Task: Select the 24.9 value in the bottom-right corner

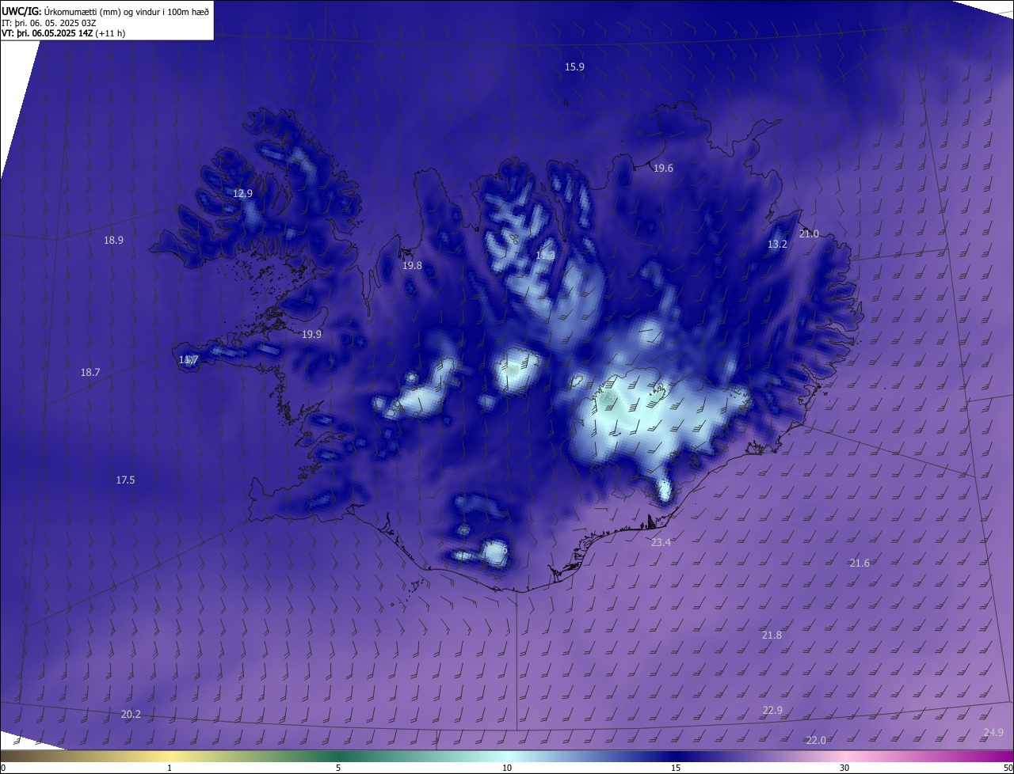Action: tap(993, 733)
